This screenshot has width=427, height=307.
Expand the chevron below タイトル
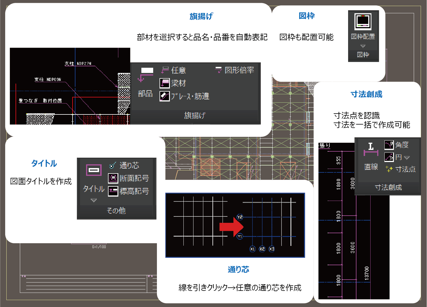coord(94,200)
